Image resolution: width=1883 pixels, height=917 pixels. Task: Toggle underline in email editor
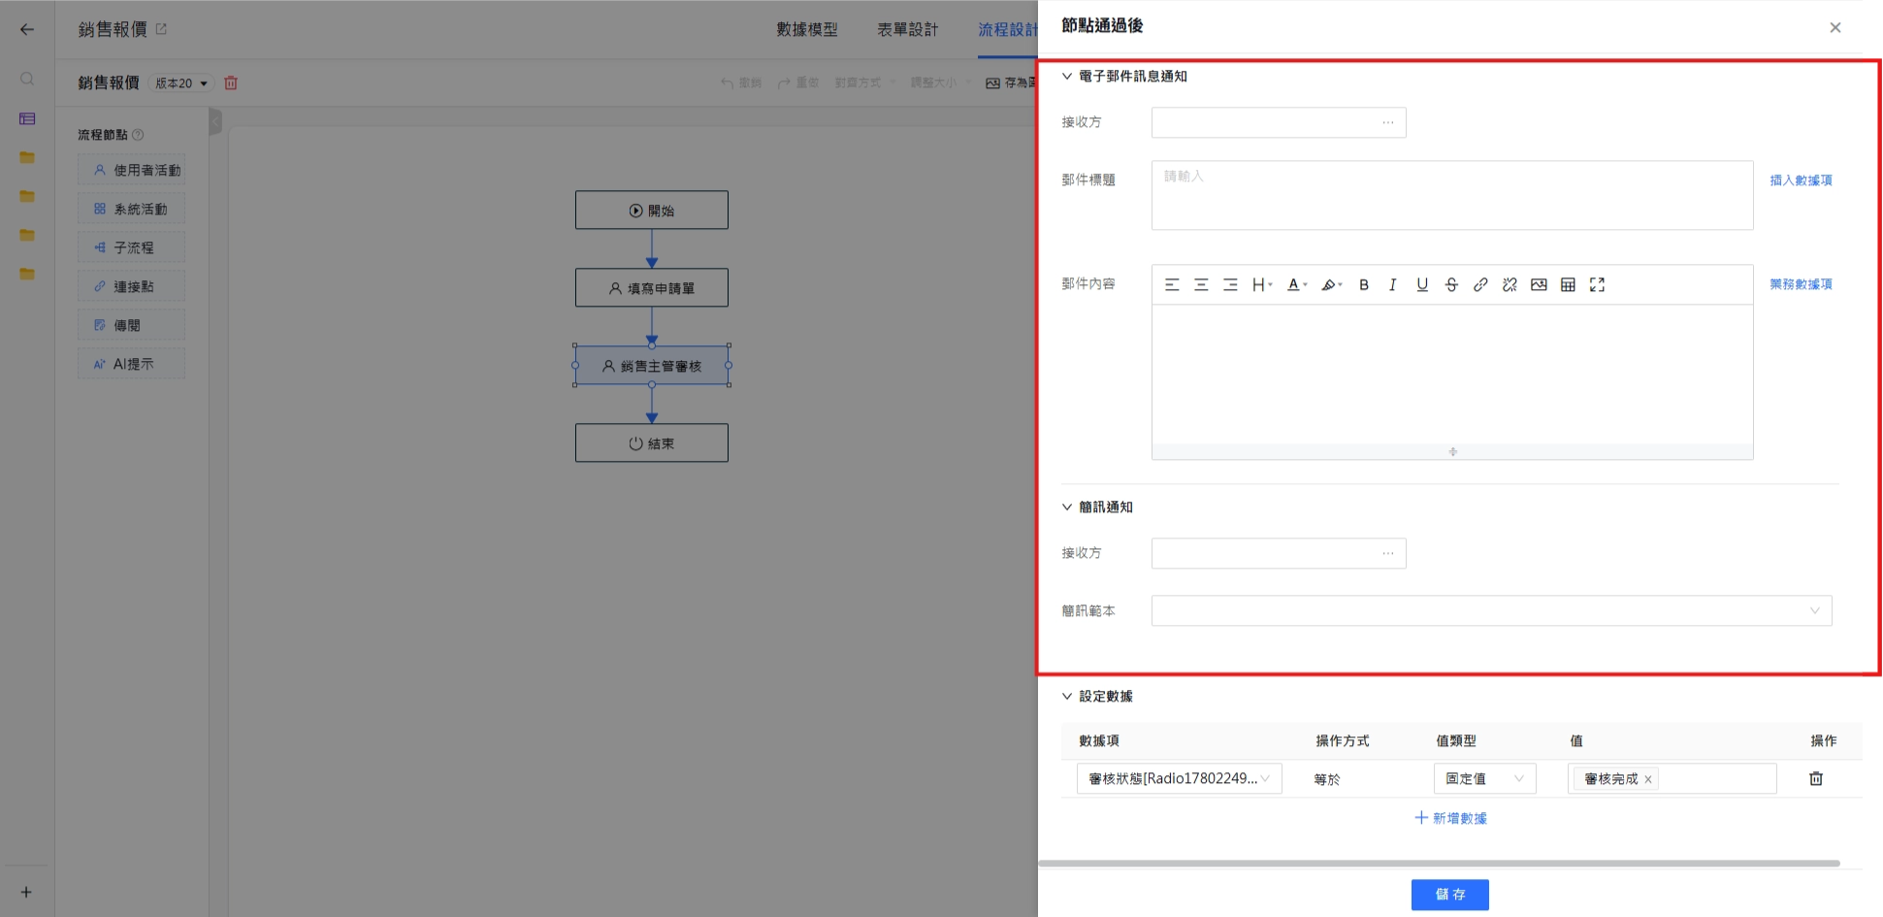(x=1422, y=284)
